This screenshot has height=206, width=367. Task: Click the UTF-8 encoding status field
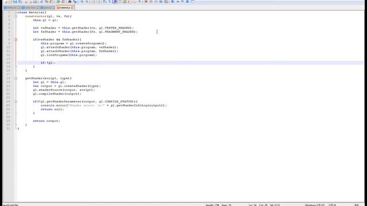333,205
